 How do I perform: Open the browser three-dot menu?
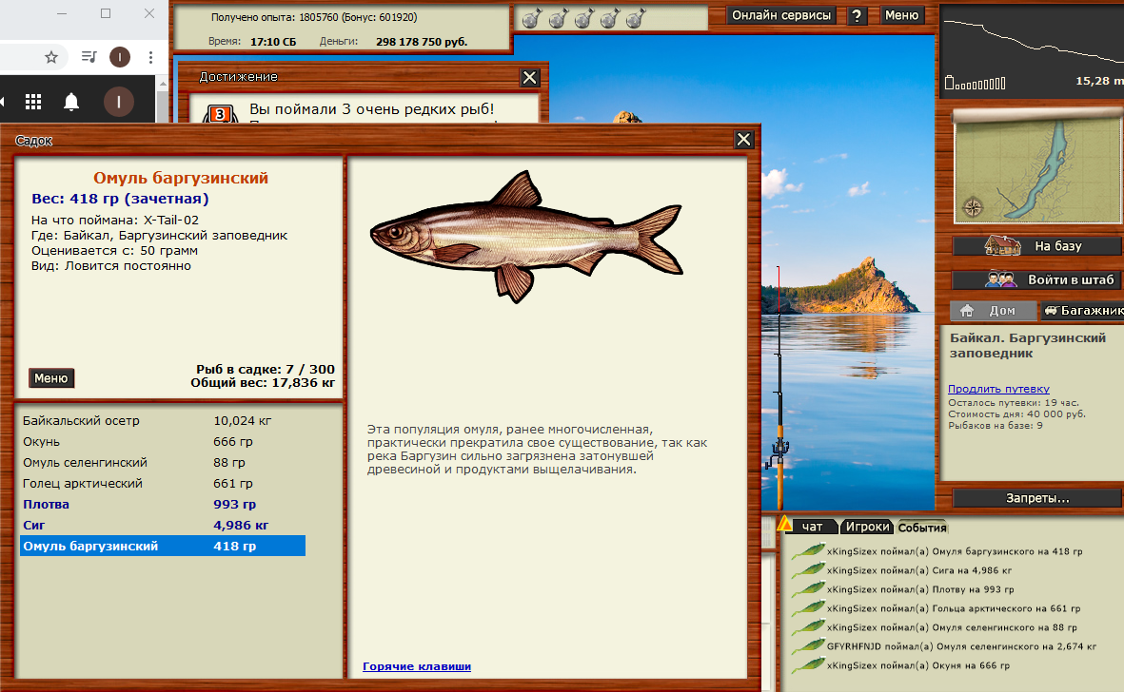[x=150, y=57]
